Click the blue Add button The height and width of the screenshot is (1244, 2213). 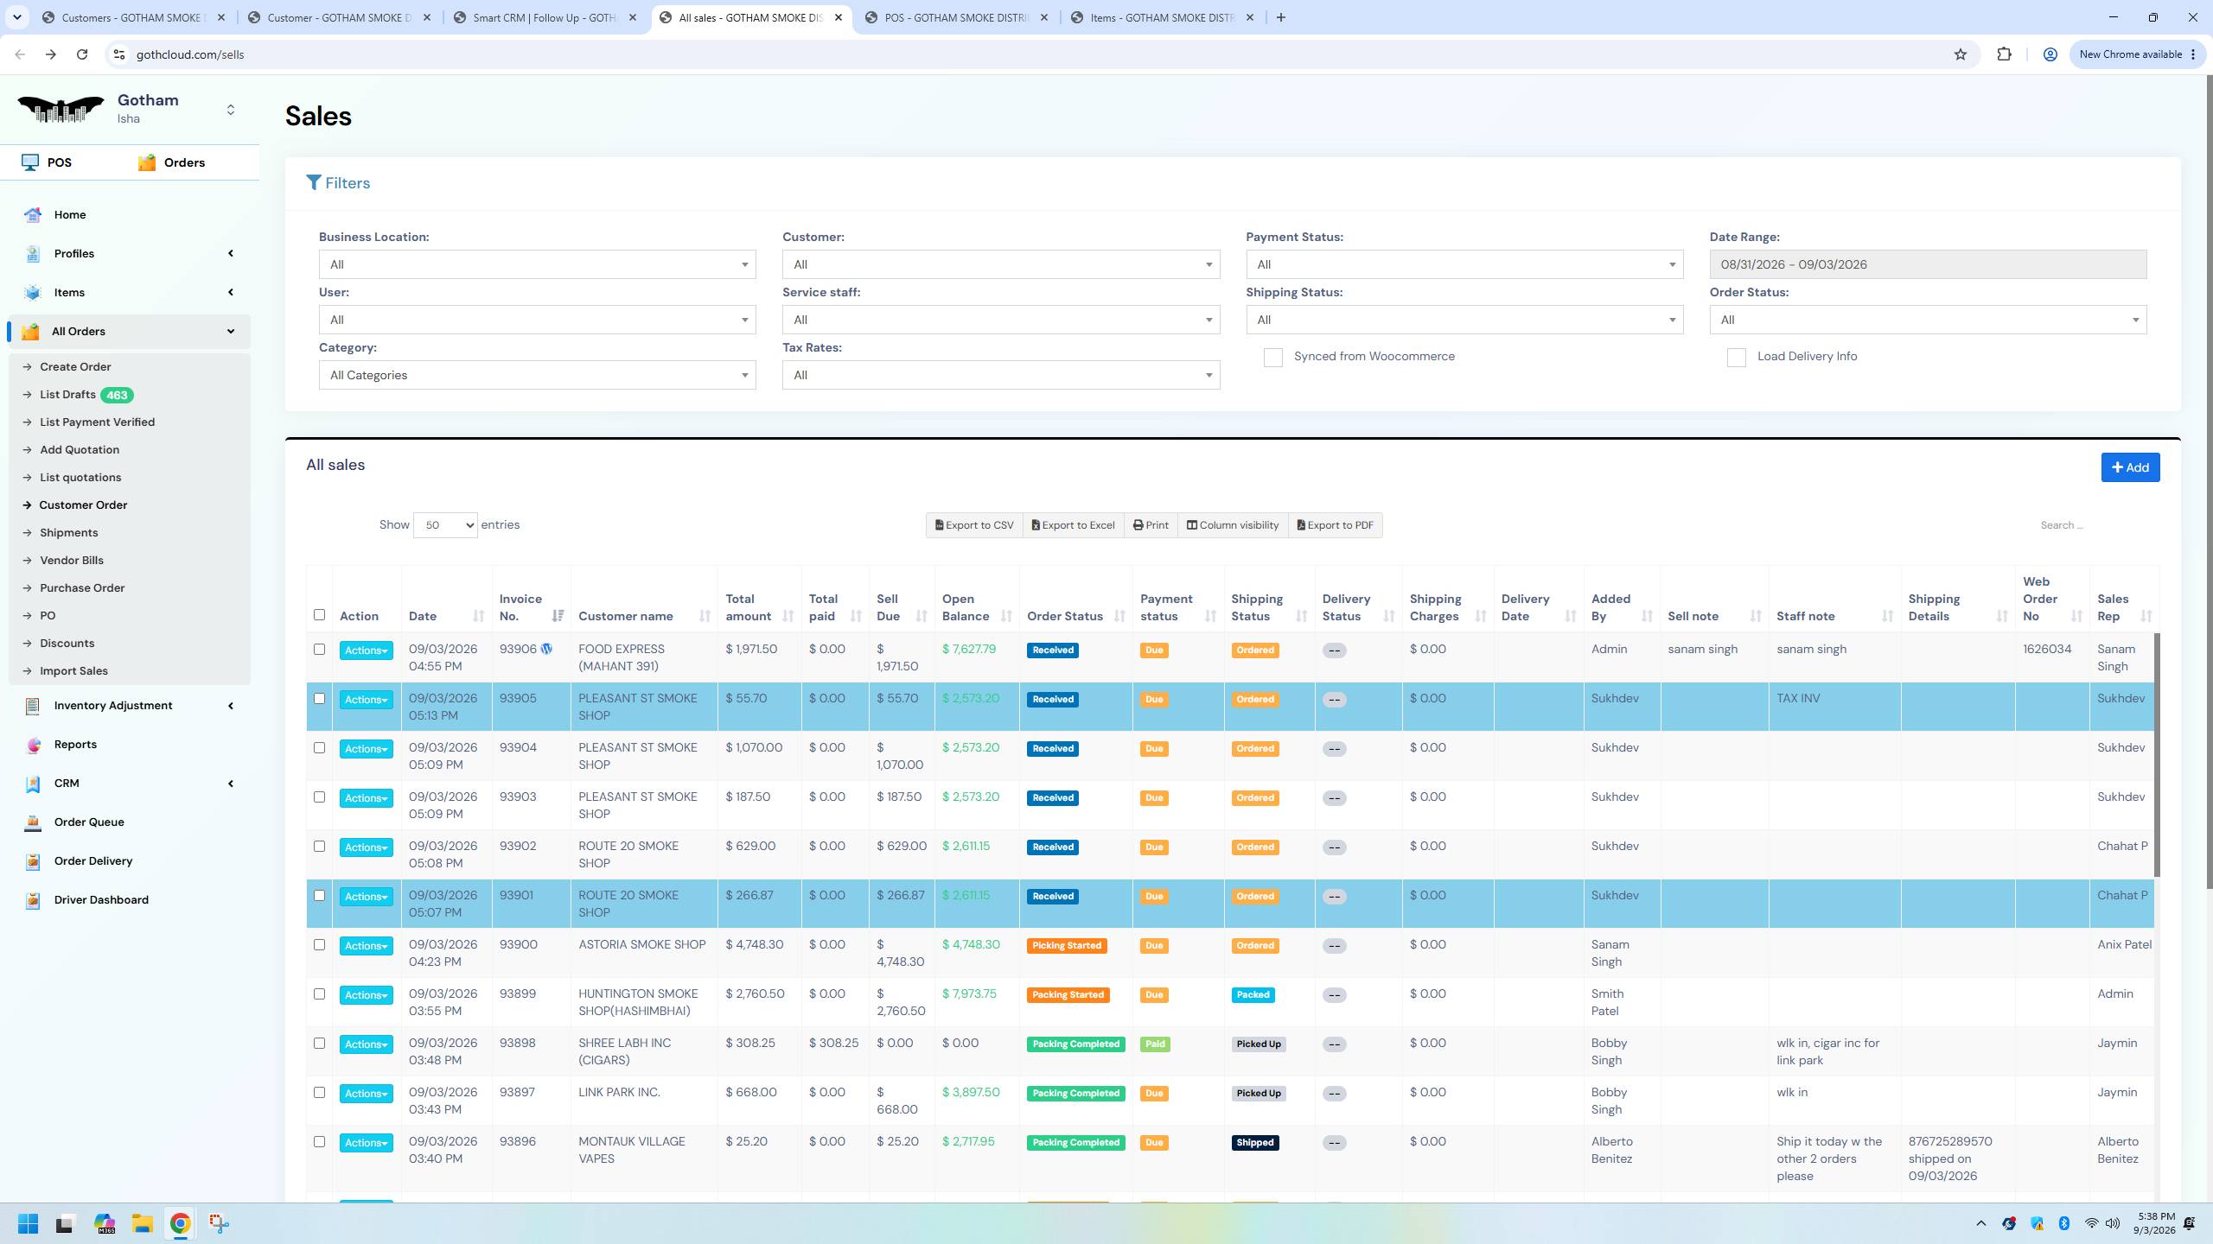pos(2130,467)
